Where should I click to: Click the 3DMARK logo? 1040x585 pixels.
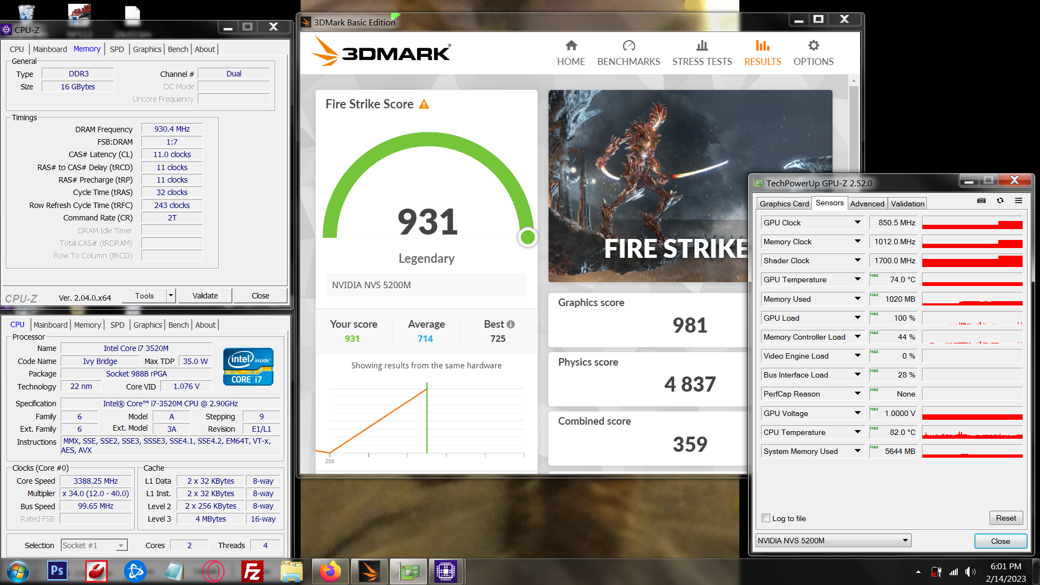(x=381, y=52)
